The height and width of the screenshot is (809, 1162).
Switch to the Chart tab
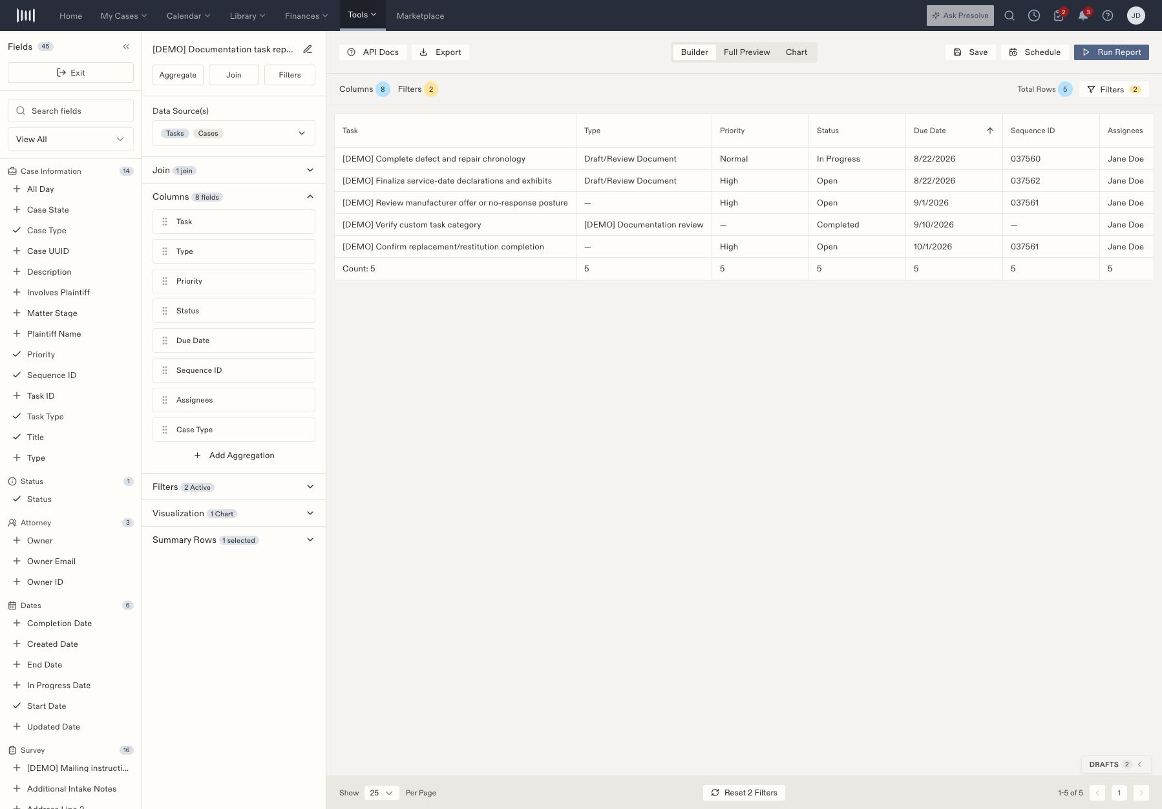tap(796, 52)
